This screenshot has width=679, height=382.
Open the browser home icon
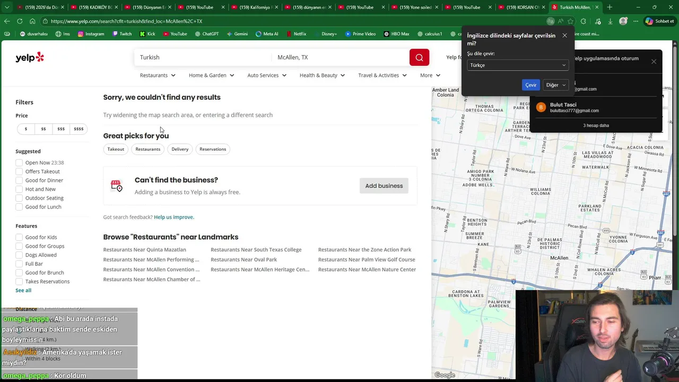[x=32, y=21]
